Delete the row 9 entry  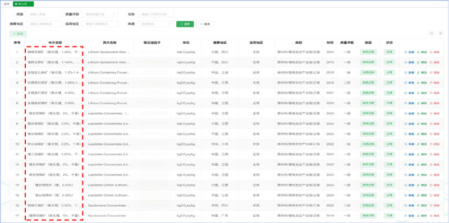(434, 134)
